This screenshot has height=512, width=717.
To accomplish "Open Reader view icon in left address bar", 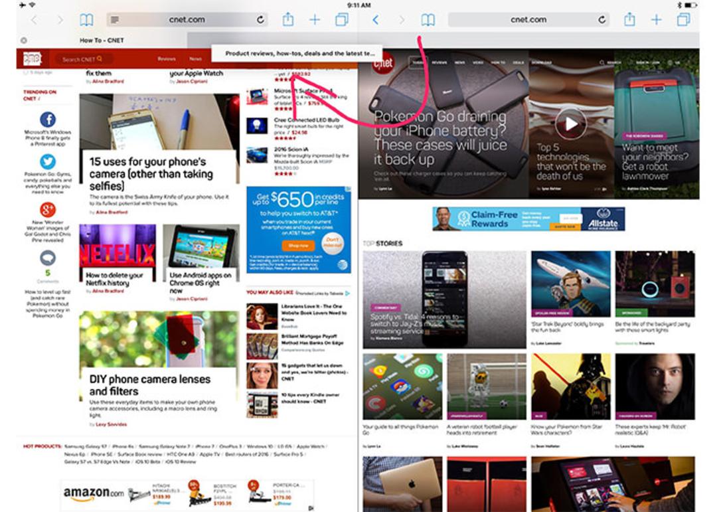I will click(115, 20).
